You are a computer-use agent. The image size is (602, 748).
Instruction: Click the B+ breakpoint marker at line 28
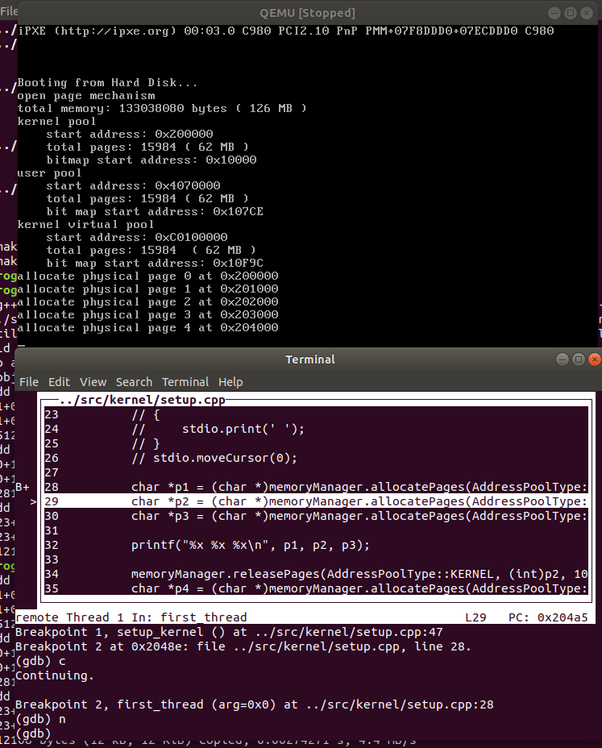(x=23, y=487)
